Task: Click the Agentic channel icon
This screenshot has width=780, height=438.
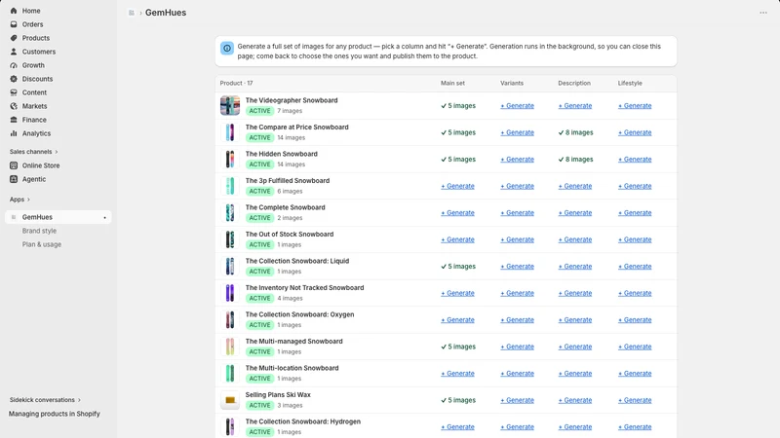Action: click(14, 179)
